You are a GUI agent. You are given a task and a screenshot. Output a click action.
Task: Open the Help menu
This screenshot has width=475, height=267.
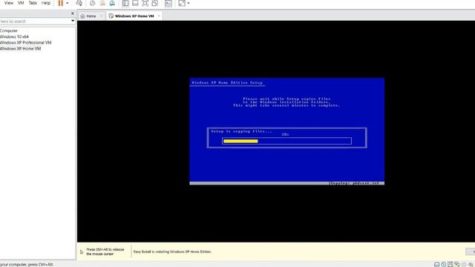(x=46, y=3)
